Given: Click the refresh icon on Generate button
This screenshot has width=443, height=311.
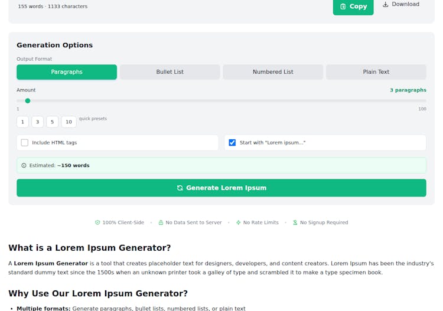Looking at the screenshot, I should click(x=180, y=188).
